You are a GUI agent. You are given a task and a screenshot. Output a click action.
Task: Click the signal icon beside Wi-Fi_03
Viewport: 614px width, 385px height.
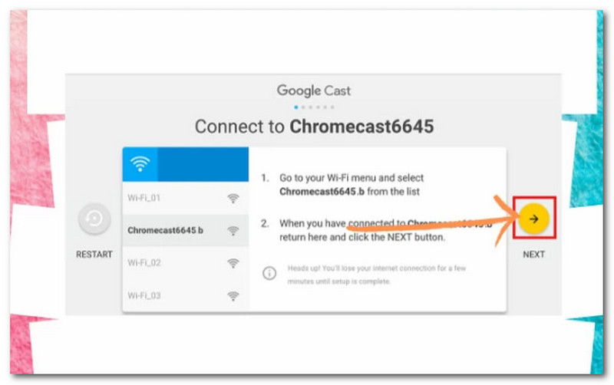(x=233, y=295)
